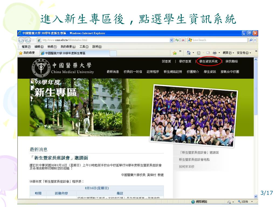Open 校長的一封信 navigation item
The width and height of the screenshot is (276, 207).
tap(133, 72)
